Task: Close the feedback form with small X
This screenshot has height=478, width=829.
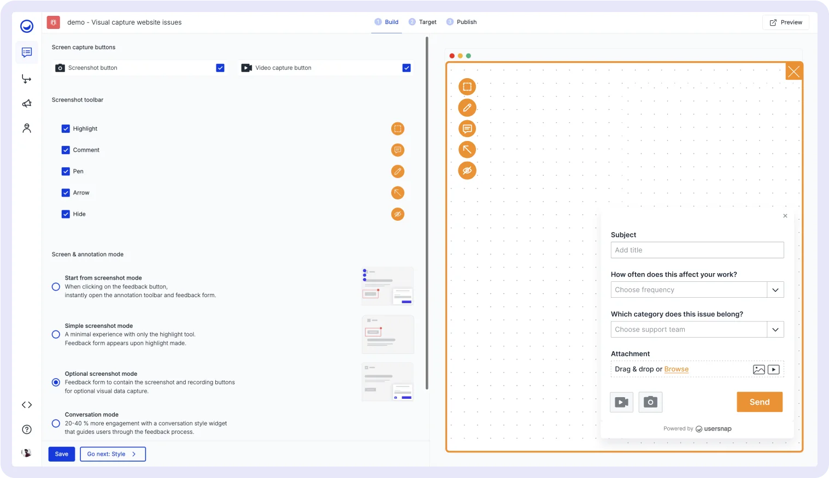Action: coord(785,216)
